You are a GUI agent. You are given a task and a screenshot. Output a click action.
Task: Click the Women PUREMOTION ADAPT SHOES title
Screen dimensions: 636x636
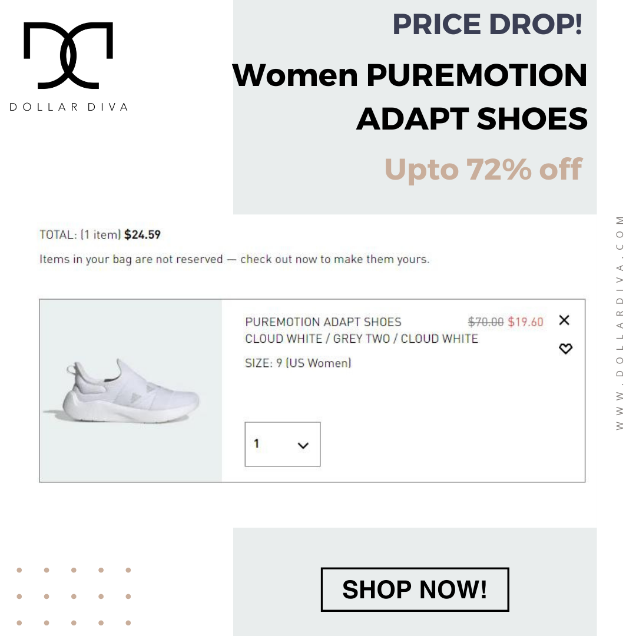coord(410,97)
